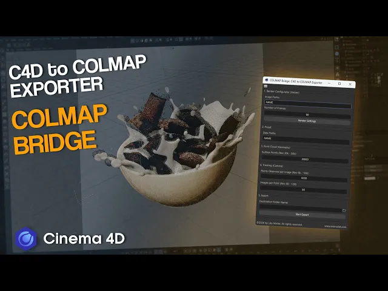Focus the Data Prefix input field
Screen dimensions: 388x291
[x=306, y=140]
